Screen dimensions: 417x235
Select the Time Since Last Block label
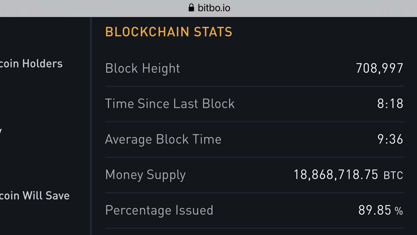point(170,104)
